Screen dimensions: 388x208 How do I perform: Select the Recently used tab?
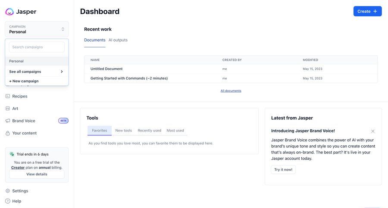150,131
